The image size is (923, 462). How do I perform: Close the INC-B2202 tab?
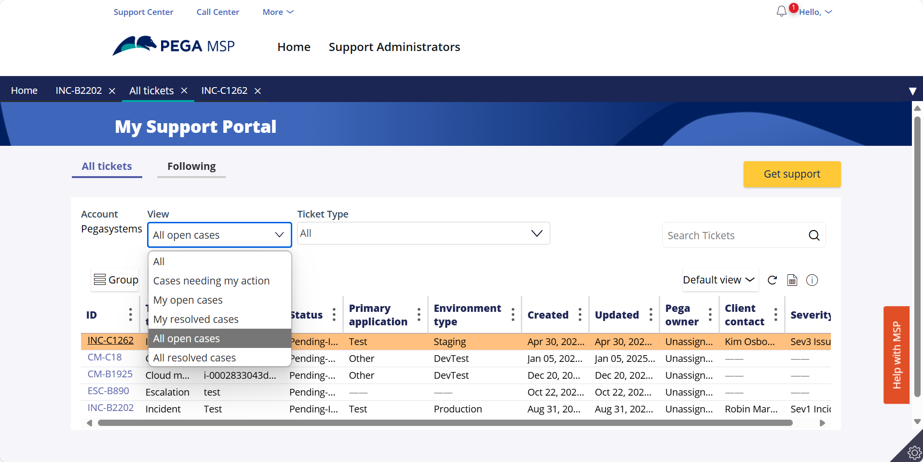point(112,91)
